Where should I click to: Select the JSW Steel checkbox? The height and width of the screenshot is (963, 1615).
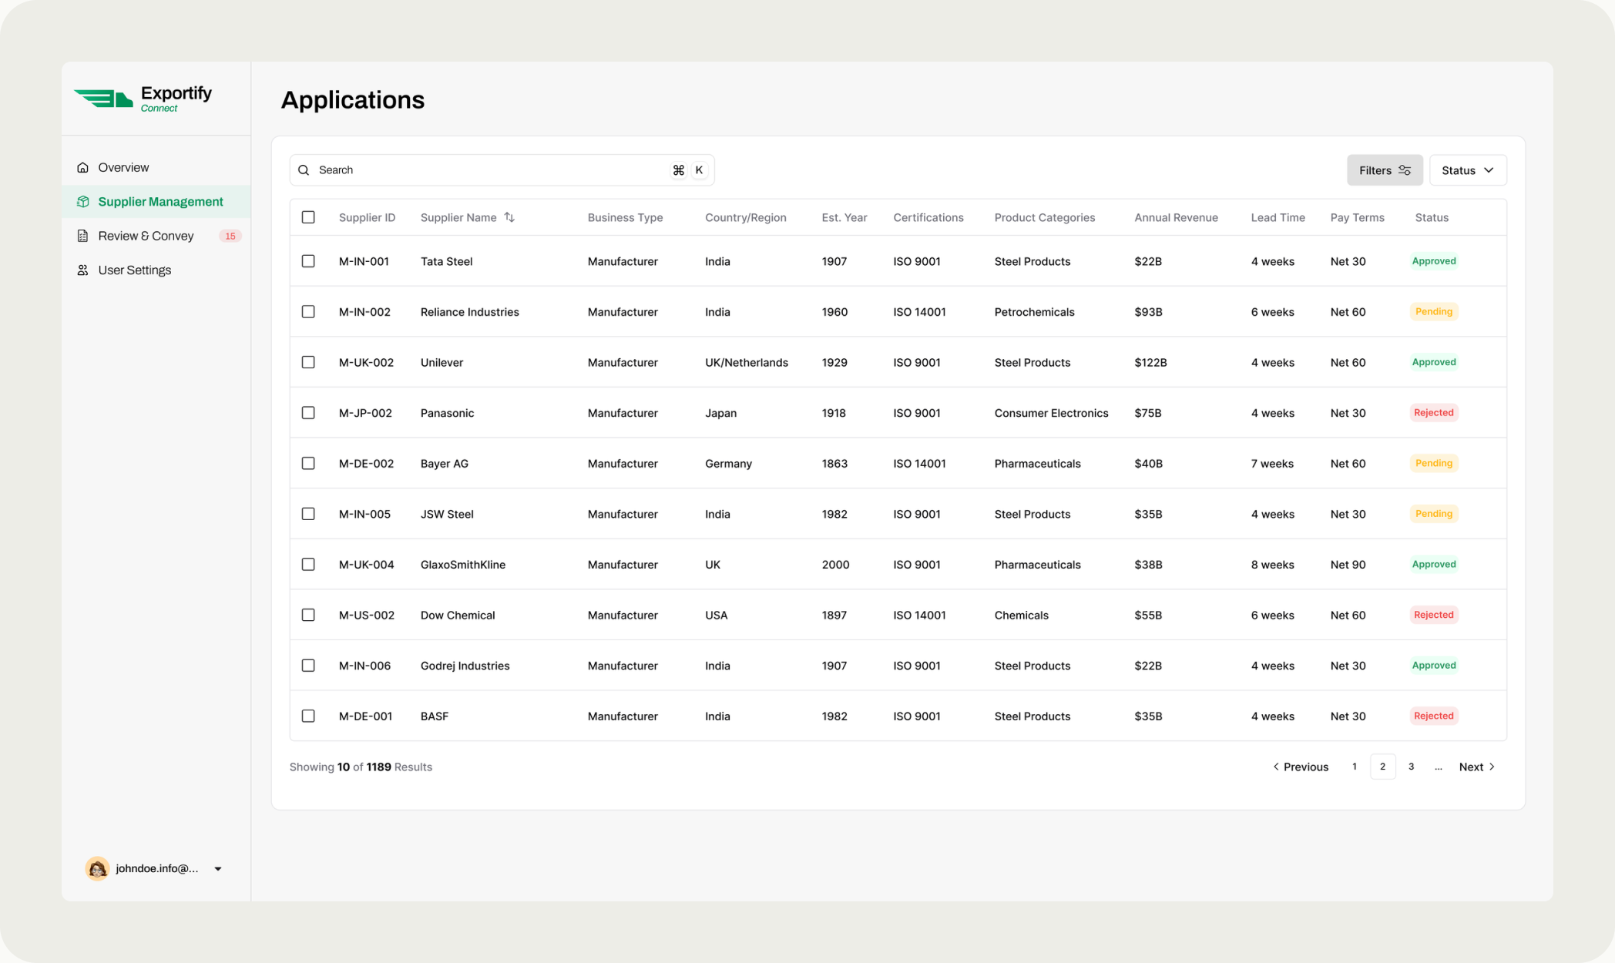[308, 514]
